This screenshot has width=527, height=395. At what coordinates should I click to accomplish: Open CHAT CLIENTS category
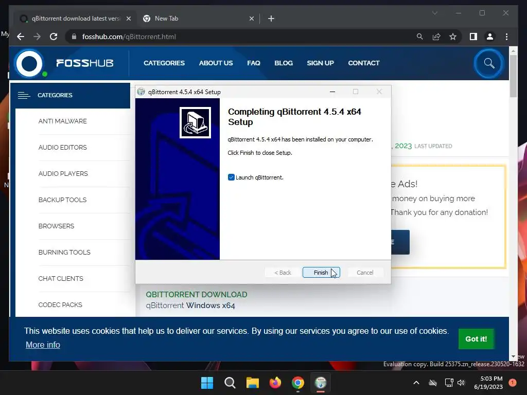pyautogui.click(x=61, y=278)
